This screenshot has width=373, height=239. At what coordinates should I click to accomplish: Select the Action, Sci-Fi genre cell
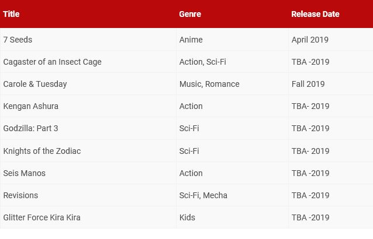(x=203, y=62)
